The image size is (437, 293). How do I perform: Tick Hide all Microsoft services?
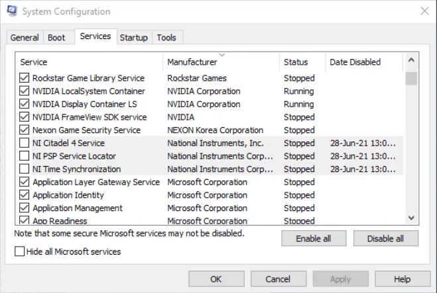coord(19,251)
